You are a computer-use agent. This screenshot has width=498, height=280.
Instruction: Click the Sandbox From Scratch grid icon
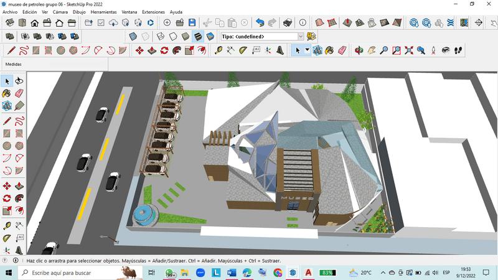332,22
